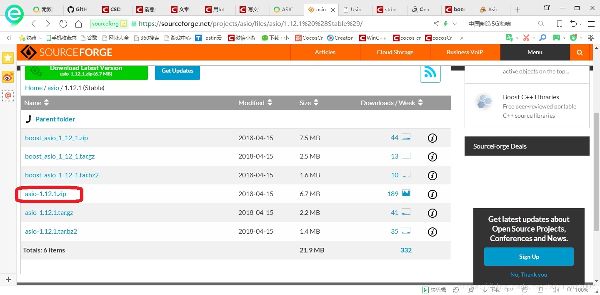Click the green game controller icon
Screen dimensions: 600x295
556,38
